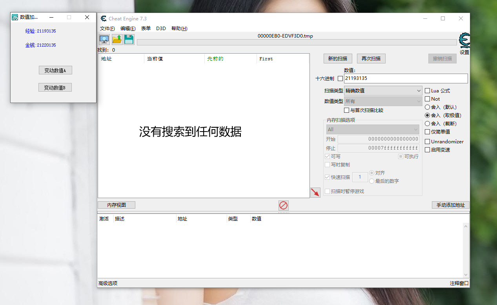Click the First column header
The image size is (497, 305).
point(283,59)
